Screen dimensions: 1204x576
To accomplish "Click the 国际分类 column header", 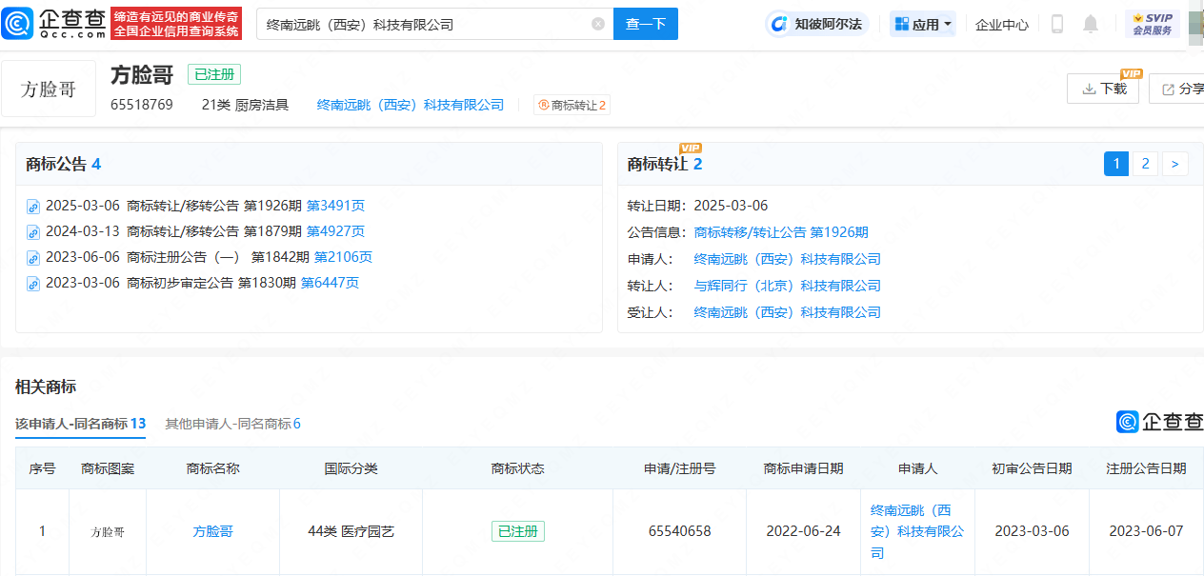I will (x=351, y=468).
